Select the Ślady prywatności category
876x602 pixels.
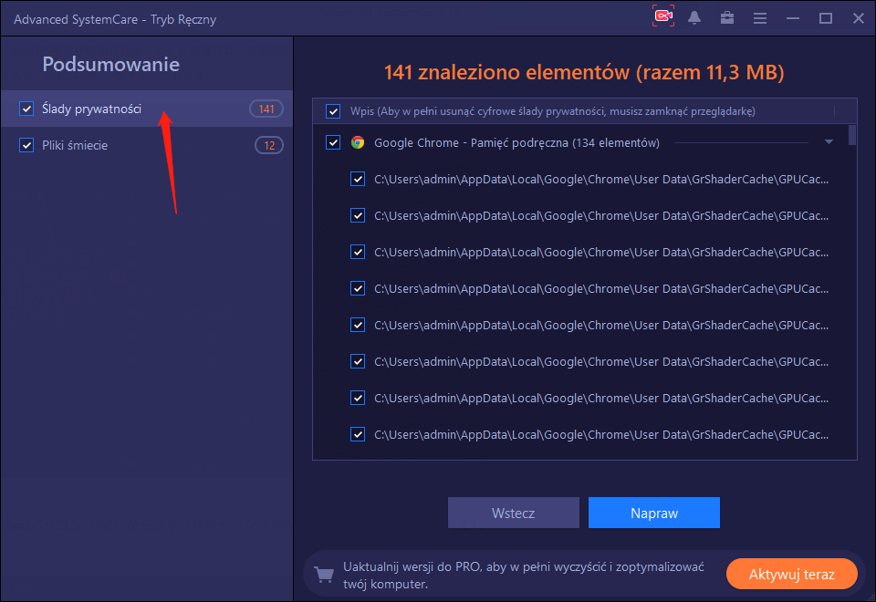(x=146, y=109)
